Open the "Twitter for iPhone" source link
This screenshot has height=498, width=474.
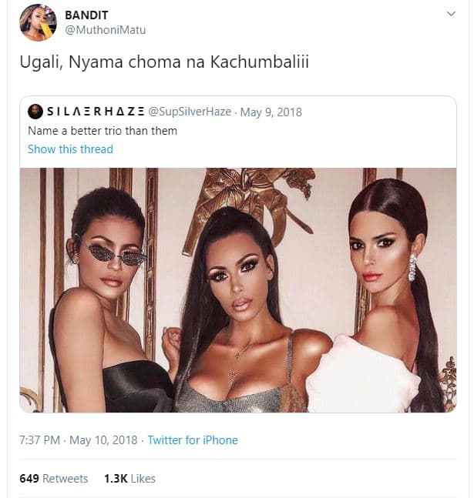click(193, 440)
